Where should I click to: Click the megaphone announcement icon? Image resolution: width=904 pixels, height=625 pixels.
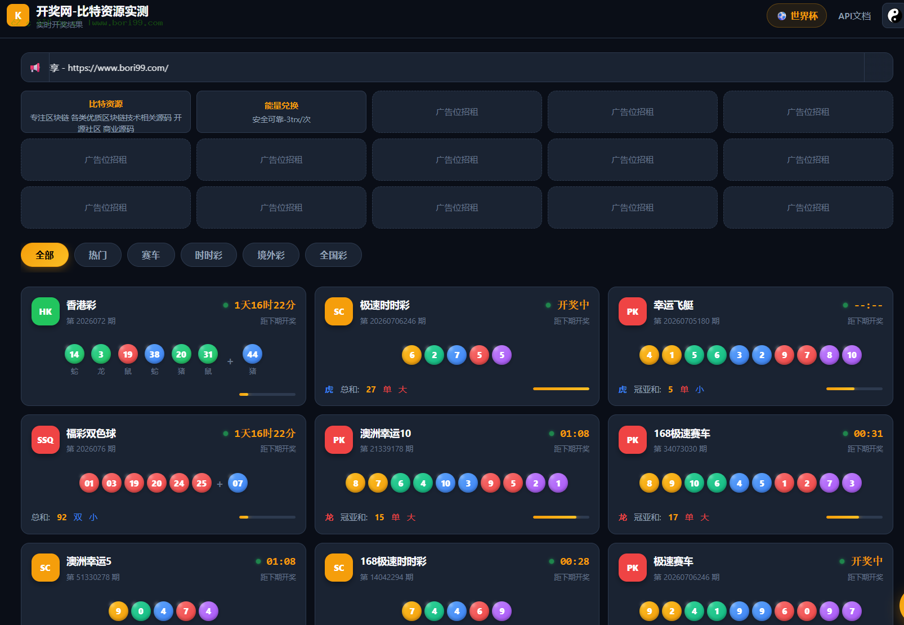pyautogui.click(x=35, y=68)
